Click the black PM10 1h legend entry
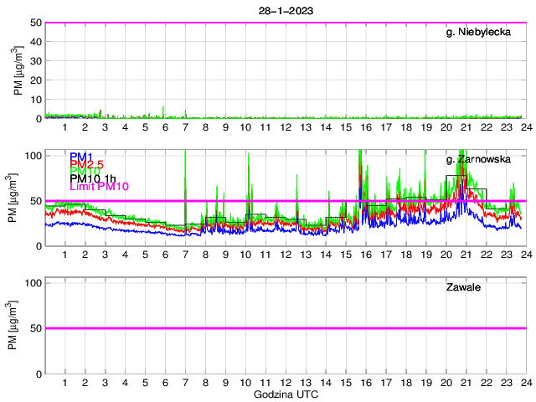The height and width of the screenshot is (402, 536). (x=93, y=178)
